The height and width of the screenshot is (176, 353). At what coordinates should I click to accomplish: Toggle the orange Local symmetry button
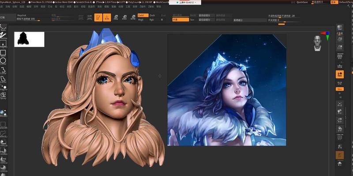point(340,74)
